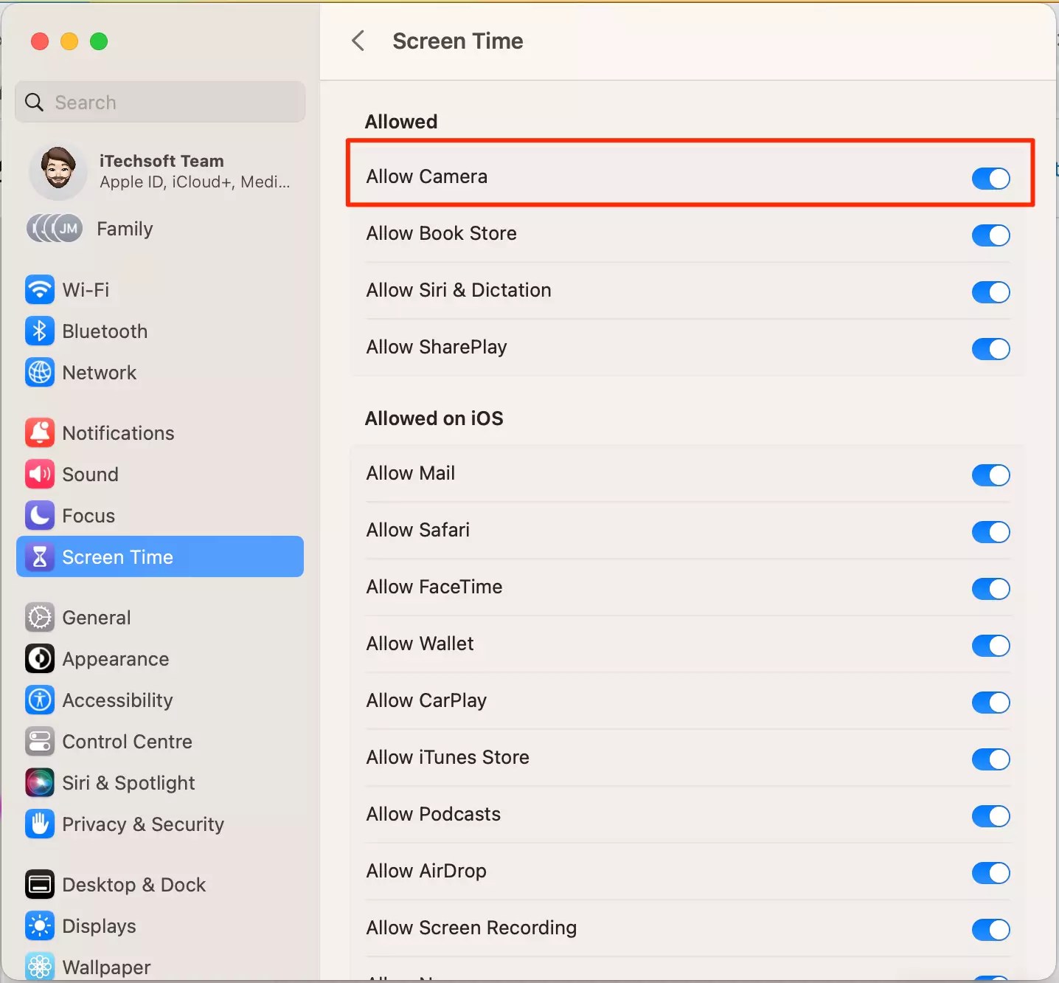
Task: Click the Notifications bell icon
Action: 40,432
